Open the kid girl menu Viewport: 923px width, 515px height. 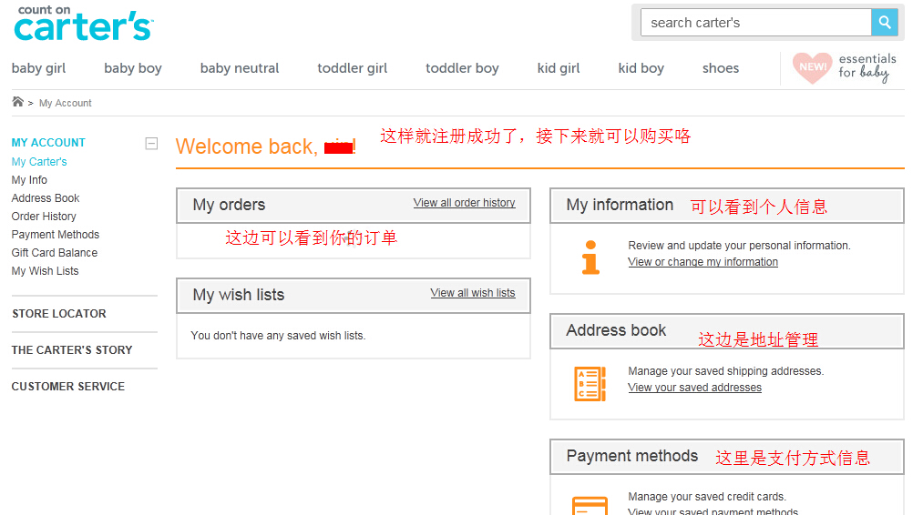coord(559,68)
